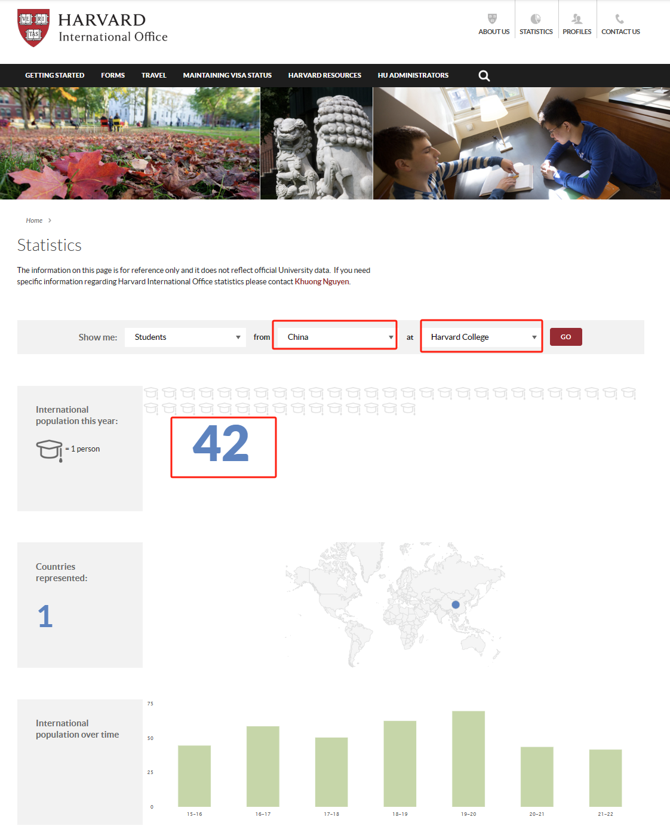This screenshot has height=829, width=670.
Task: Click the 20-21 bar in chart
Action: click(537, 777)
